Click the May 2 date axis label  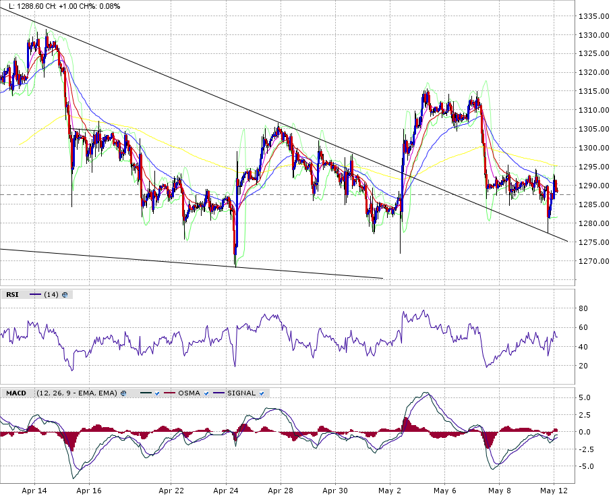coord(390,491)
